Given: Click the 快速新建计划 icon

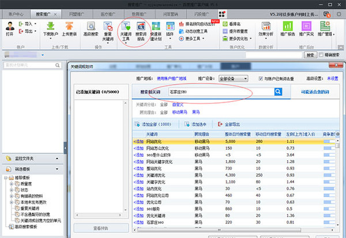Looking at the screenshot, I should pos(156,26).
